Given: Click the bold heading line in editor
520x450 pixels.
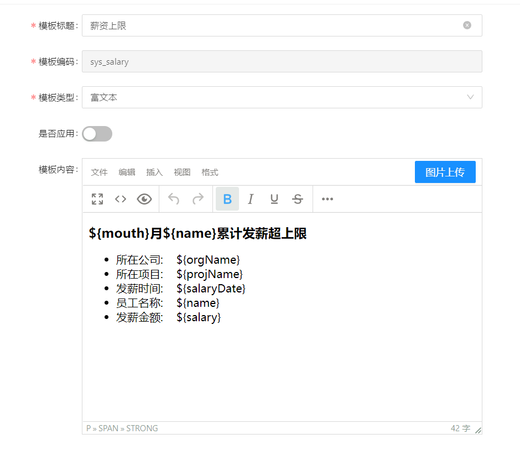Looking at the screenshot, I should coord(197,234).
